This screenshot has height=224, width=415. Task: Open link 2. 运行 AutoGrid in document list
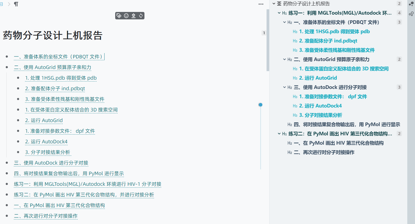tap(44, 120)
